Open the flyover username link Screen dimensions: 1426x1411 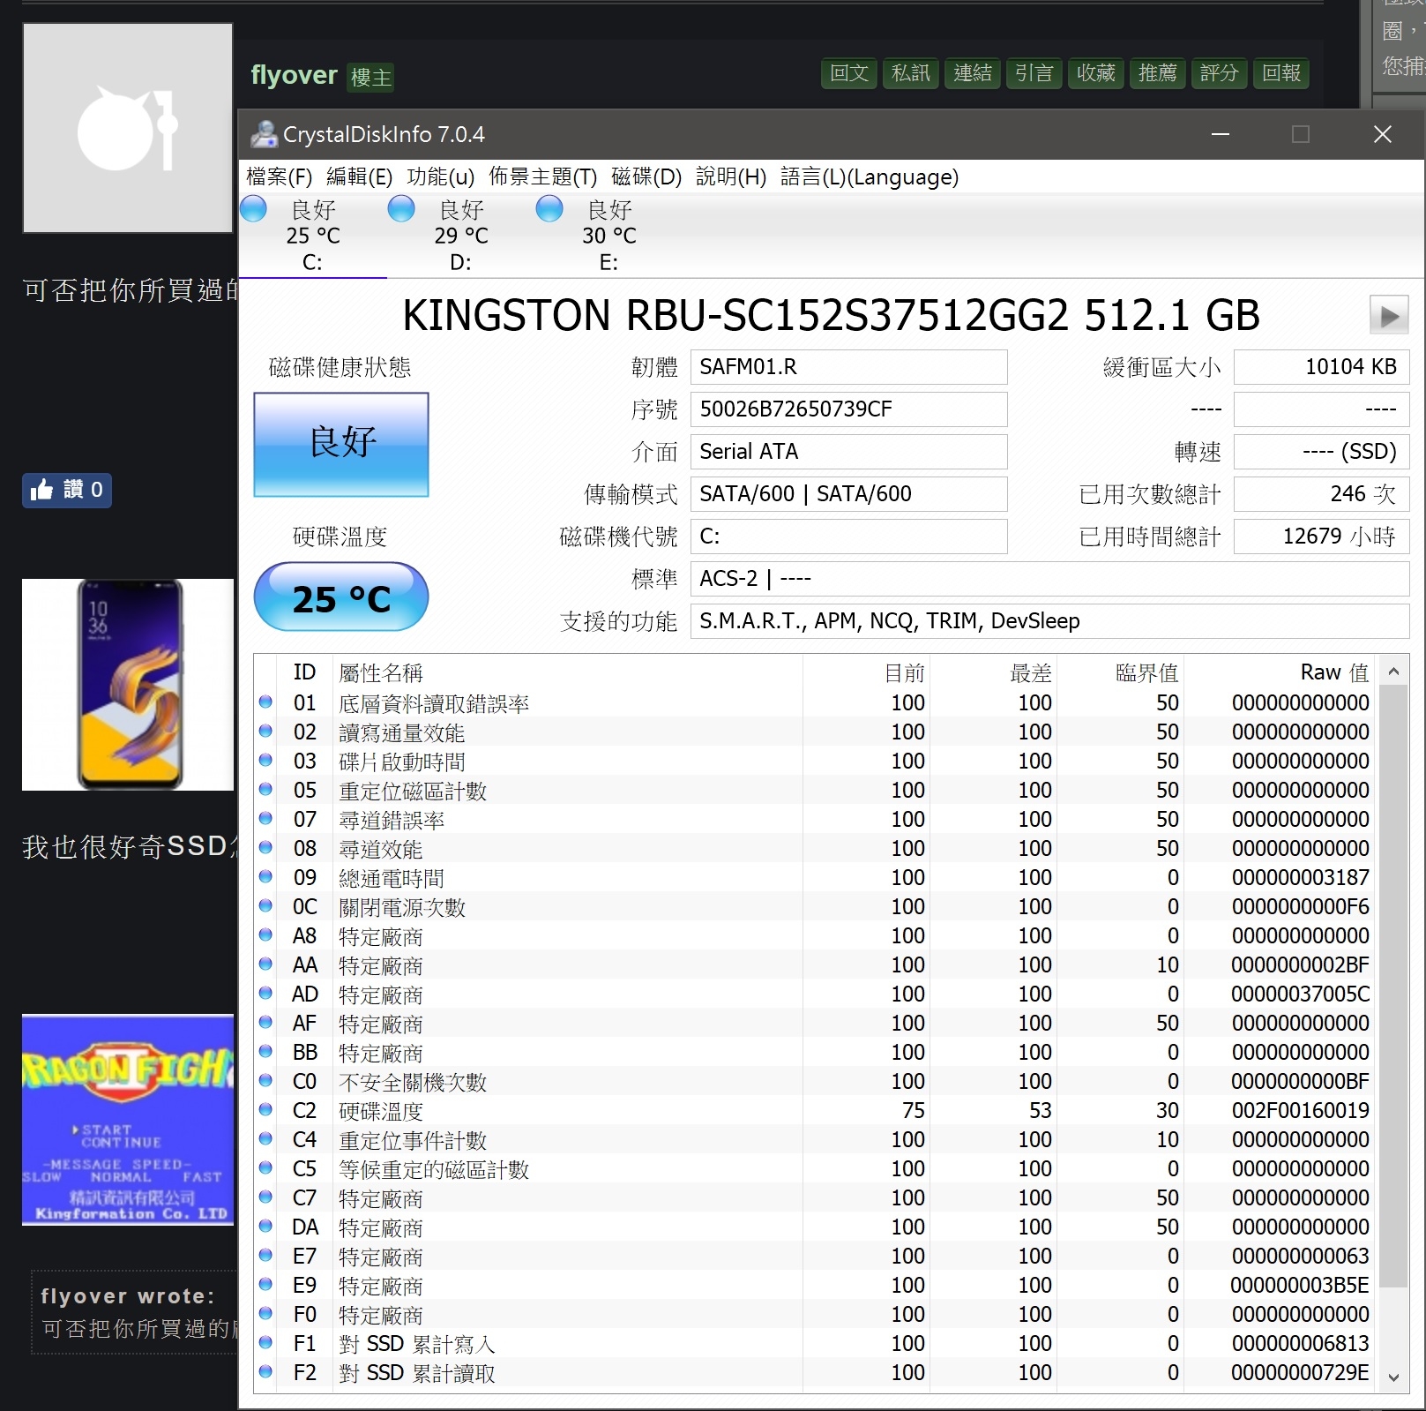click(294, 75)
